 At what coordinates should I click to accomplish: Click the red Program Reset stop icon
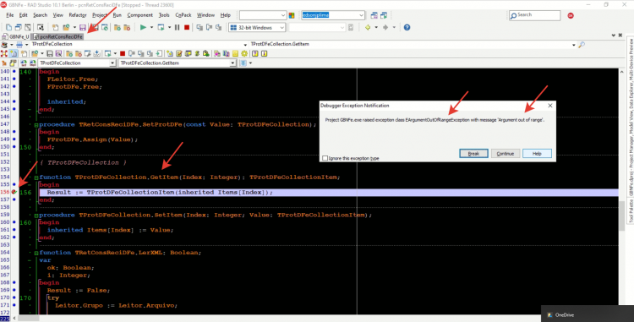(187, 28)
